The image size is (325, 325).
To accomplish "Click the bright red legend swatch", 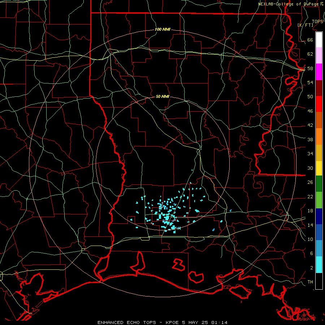I will (x=319, y=104).
